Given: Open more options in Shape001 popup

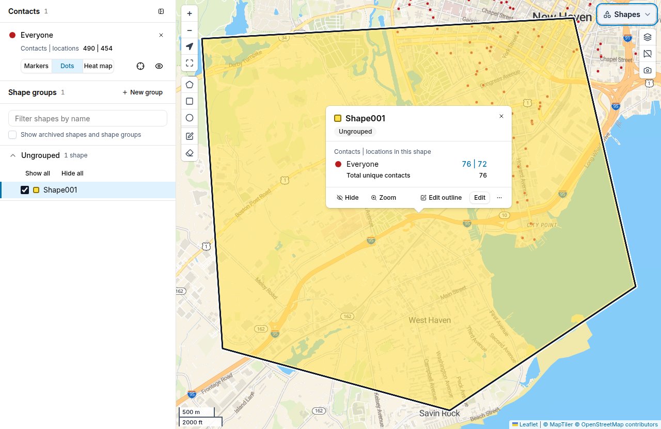Looking at the screenshot, I should (x=499, y=198).
